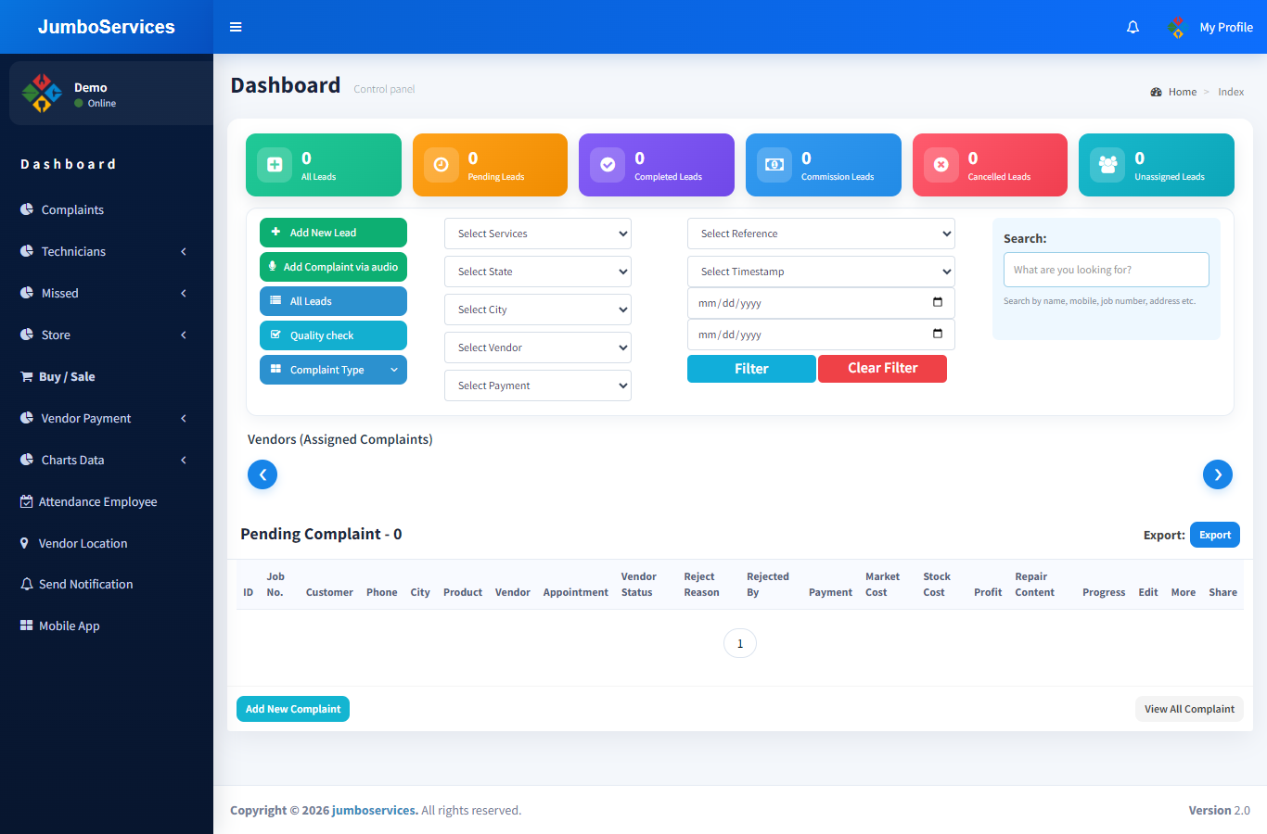Open the Select State dropdown
This screenshot has width=1267, height=834.
pyautogui.click(x=538, y=272)
